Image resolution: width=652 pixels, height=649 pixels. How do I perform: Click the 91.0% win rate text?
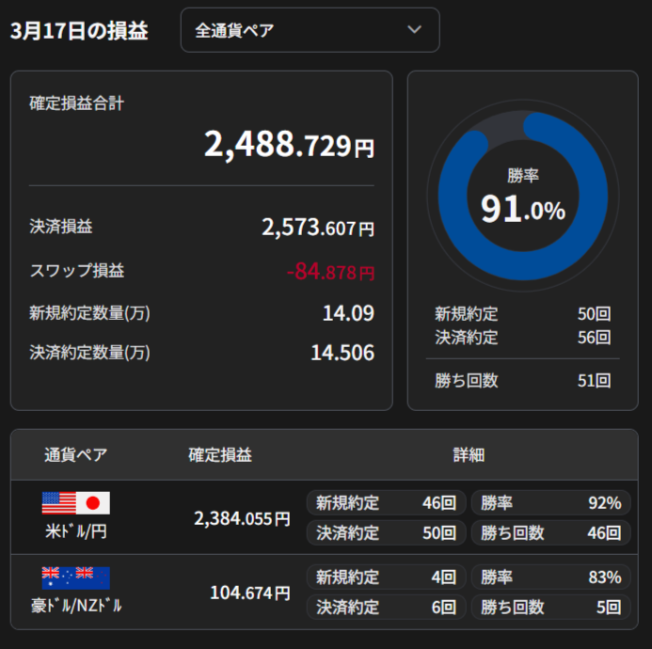point(522,209)
